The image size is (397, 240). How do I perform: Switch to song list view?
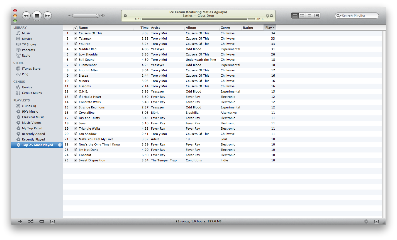pos(295,16)
